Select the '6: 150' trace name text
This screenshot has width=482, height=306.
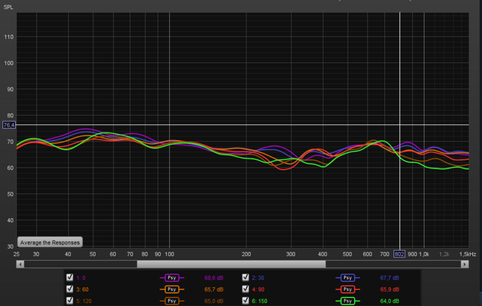[260, 301]
